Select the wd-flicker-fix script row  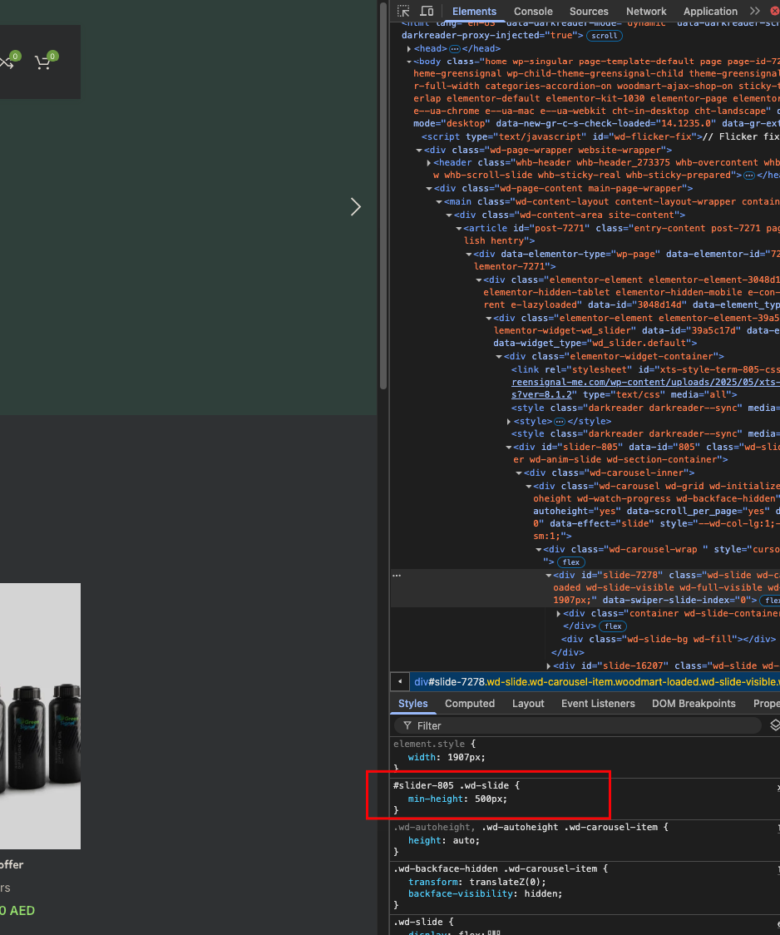click(600, 137)
